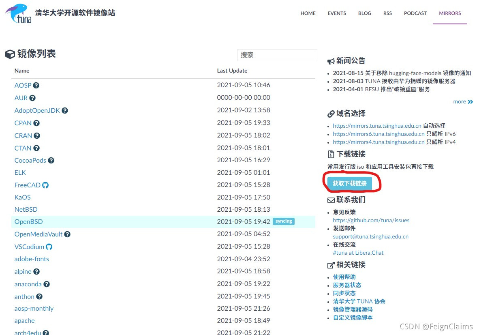The width and height of the screenshot is (479, 335).
Task: Open github.com/tuna/issues feedback link
Action: coord(371,220)
